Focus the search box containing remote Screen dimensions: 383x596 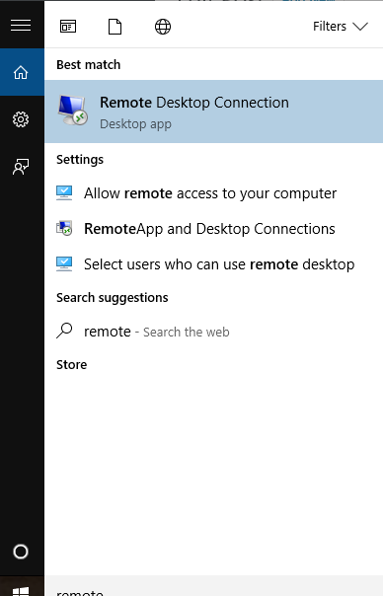(214, 586)
